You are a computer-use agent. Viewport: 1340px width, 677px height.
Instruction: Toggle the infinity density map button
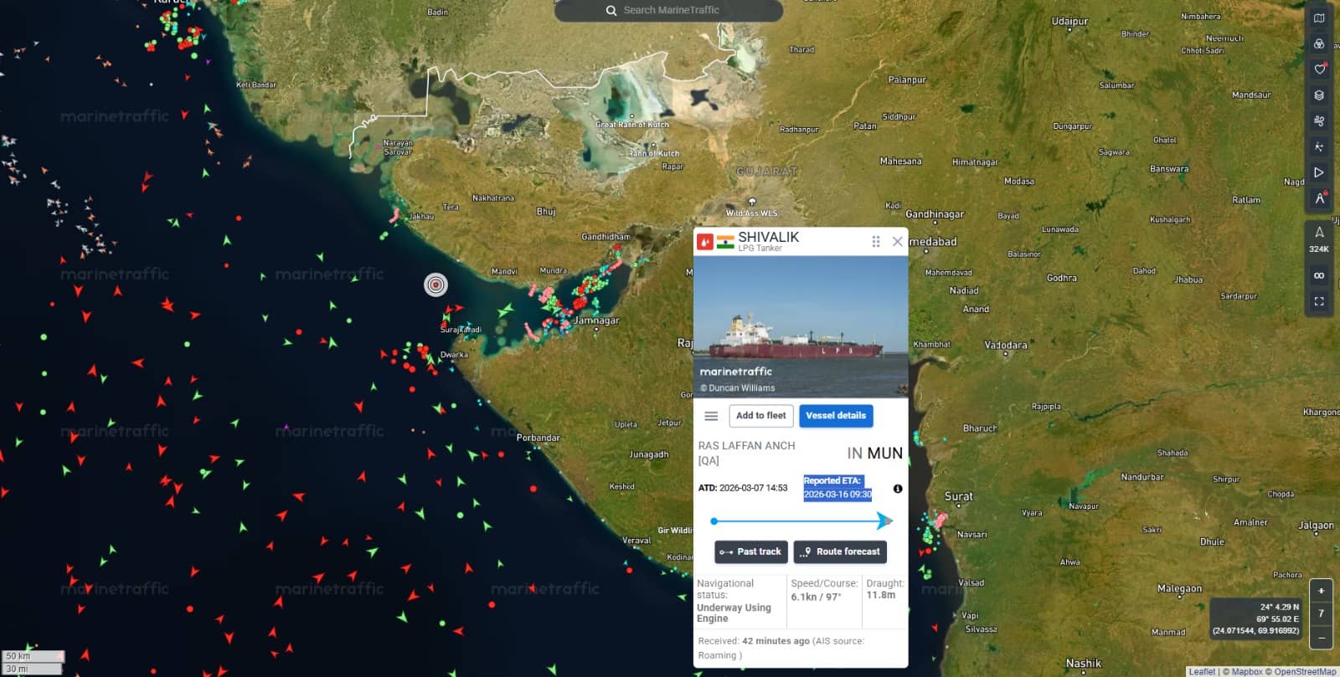(1319, 275)
